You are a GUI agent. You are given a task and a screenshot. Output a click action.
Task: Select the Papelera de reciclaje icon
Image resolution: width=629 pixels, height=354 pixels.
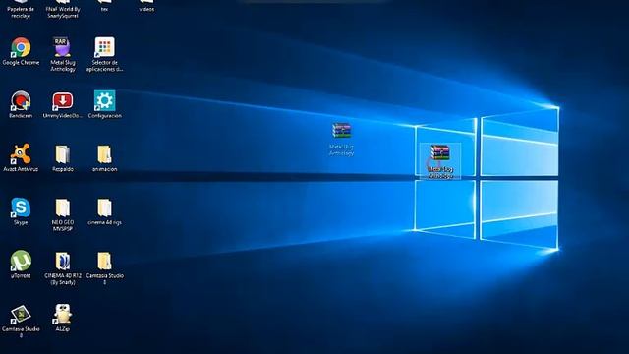(x=21, y=9)
